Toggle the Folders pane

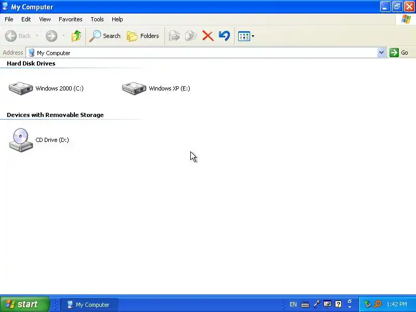click(x=143, y=36)
